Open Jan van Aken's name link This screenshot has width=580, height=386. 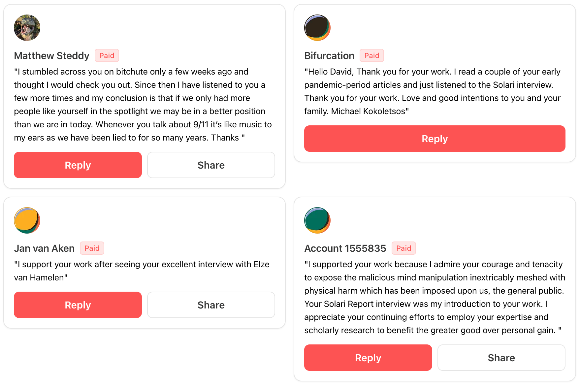(44, 248)
